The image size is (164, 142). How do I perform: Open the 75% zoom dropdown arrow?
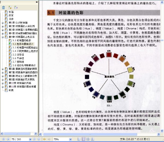coord(71,139)
